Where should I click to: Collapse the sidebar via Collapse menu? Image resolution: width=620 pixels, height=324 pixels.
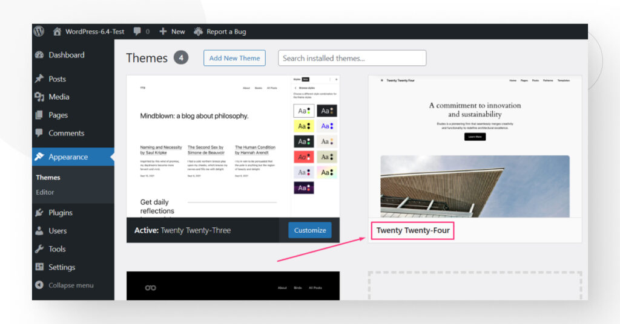(x=71, y=285)
